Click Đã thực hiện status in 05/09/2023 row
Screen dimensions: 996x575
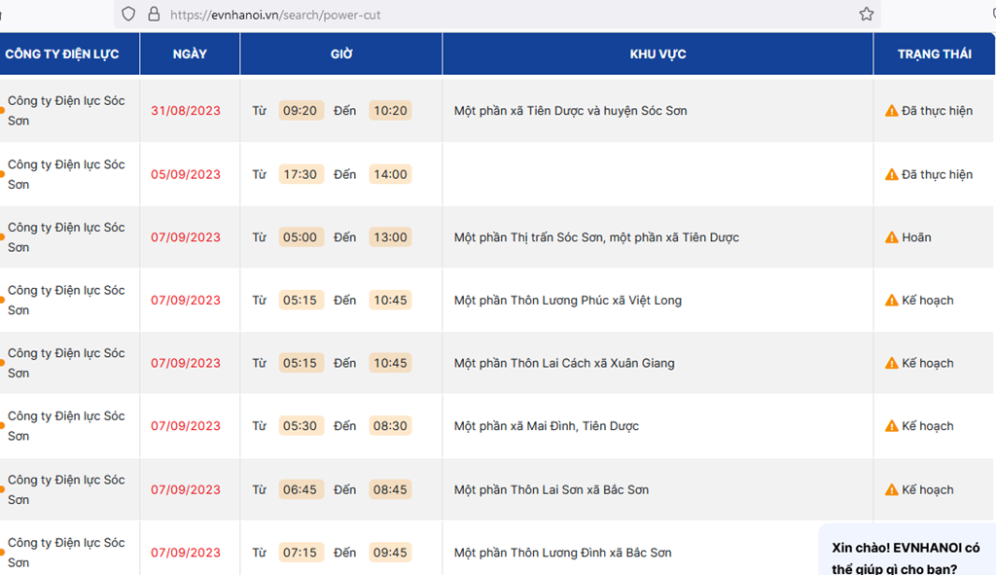[x=937, y=174]
